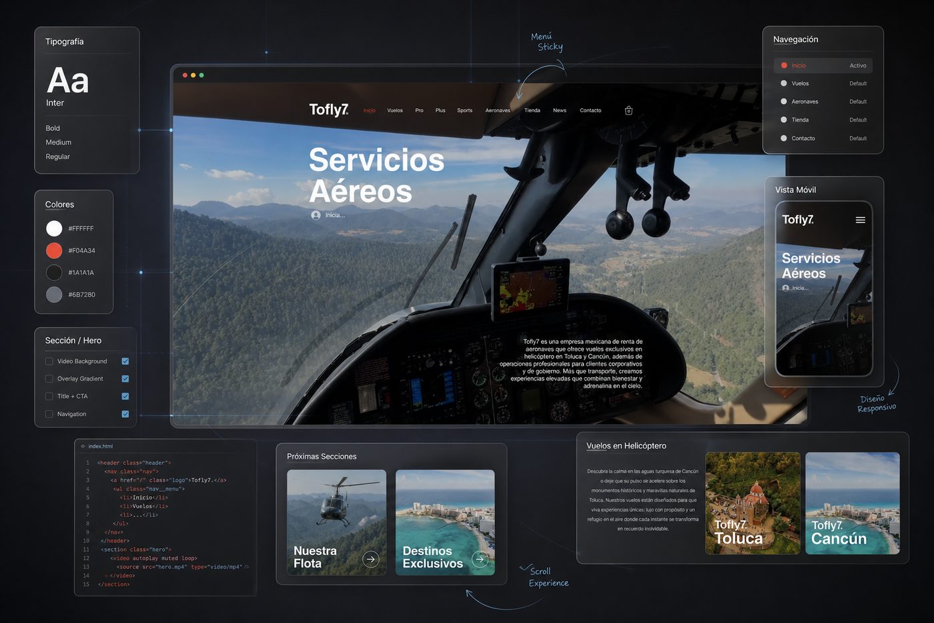Pick the red #F04A34 color swatch
The height and width of the screenshot is (623, 934).
pyautogui.click(x=54, y=250)
